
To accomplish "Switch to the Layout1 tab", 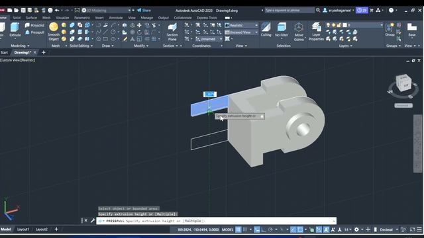I will point(23,229).
